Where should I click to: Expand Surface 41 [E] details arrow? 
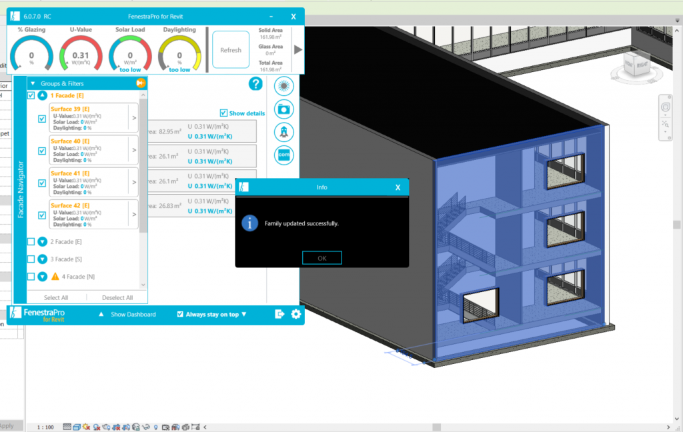pyautogui.click(x=134, y=182)
